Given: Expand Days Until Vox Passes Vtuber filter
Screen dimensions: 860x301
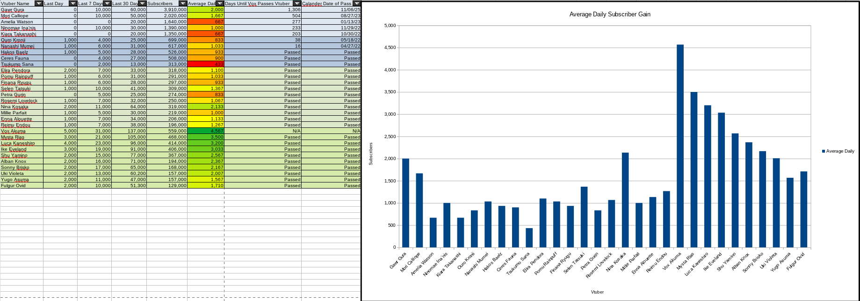Looking at the screenshot, I should pos(297,3).
